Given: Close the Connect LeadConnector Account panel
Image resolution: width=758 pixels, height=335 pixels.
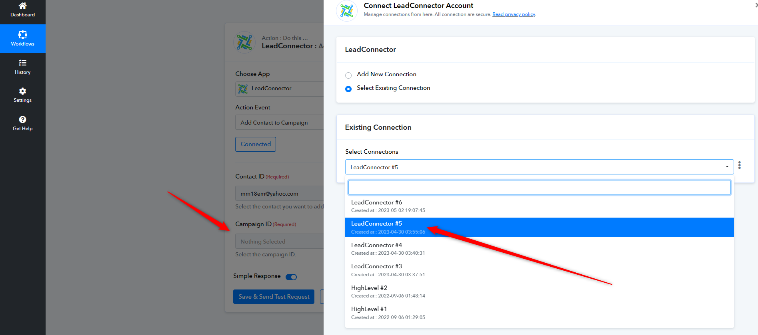Looking at the screenshot, I should (x=756, y=5).
